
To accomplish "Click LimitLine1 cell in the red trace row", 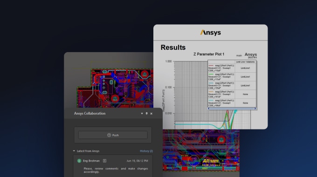I will point(245,68).
